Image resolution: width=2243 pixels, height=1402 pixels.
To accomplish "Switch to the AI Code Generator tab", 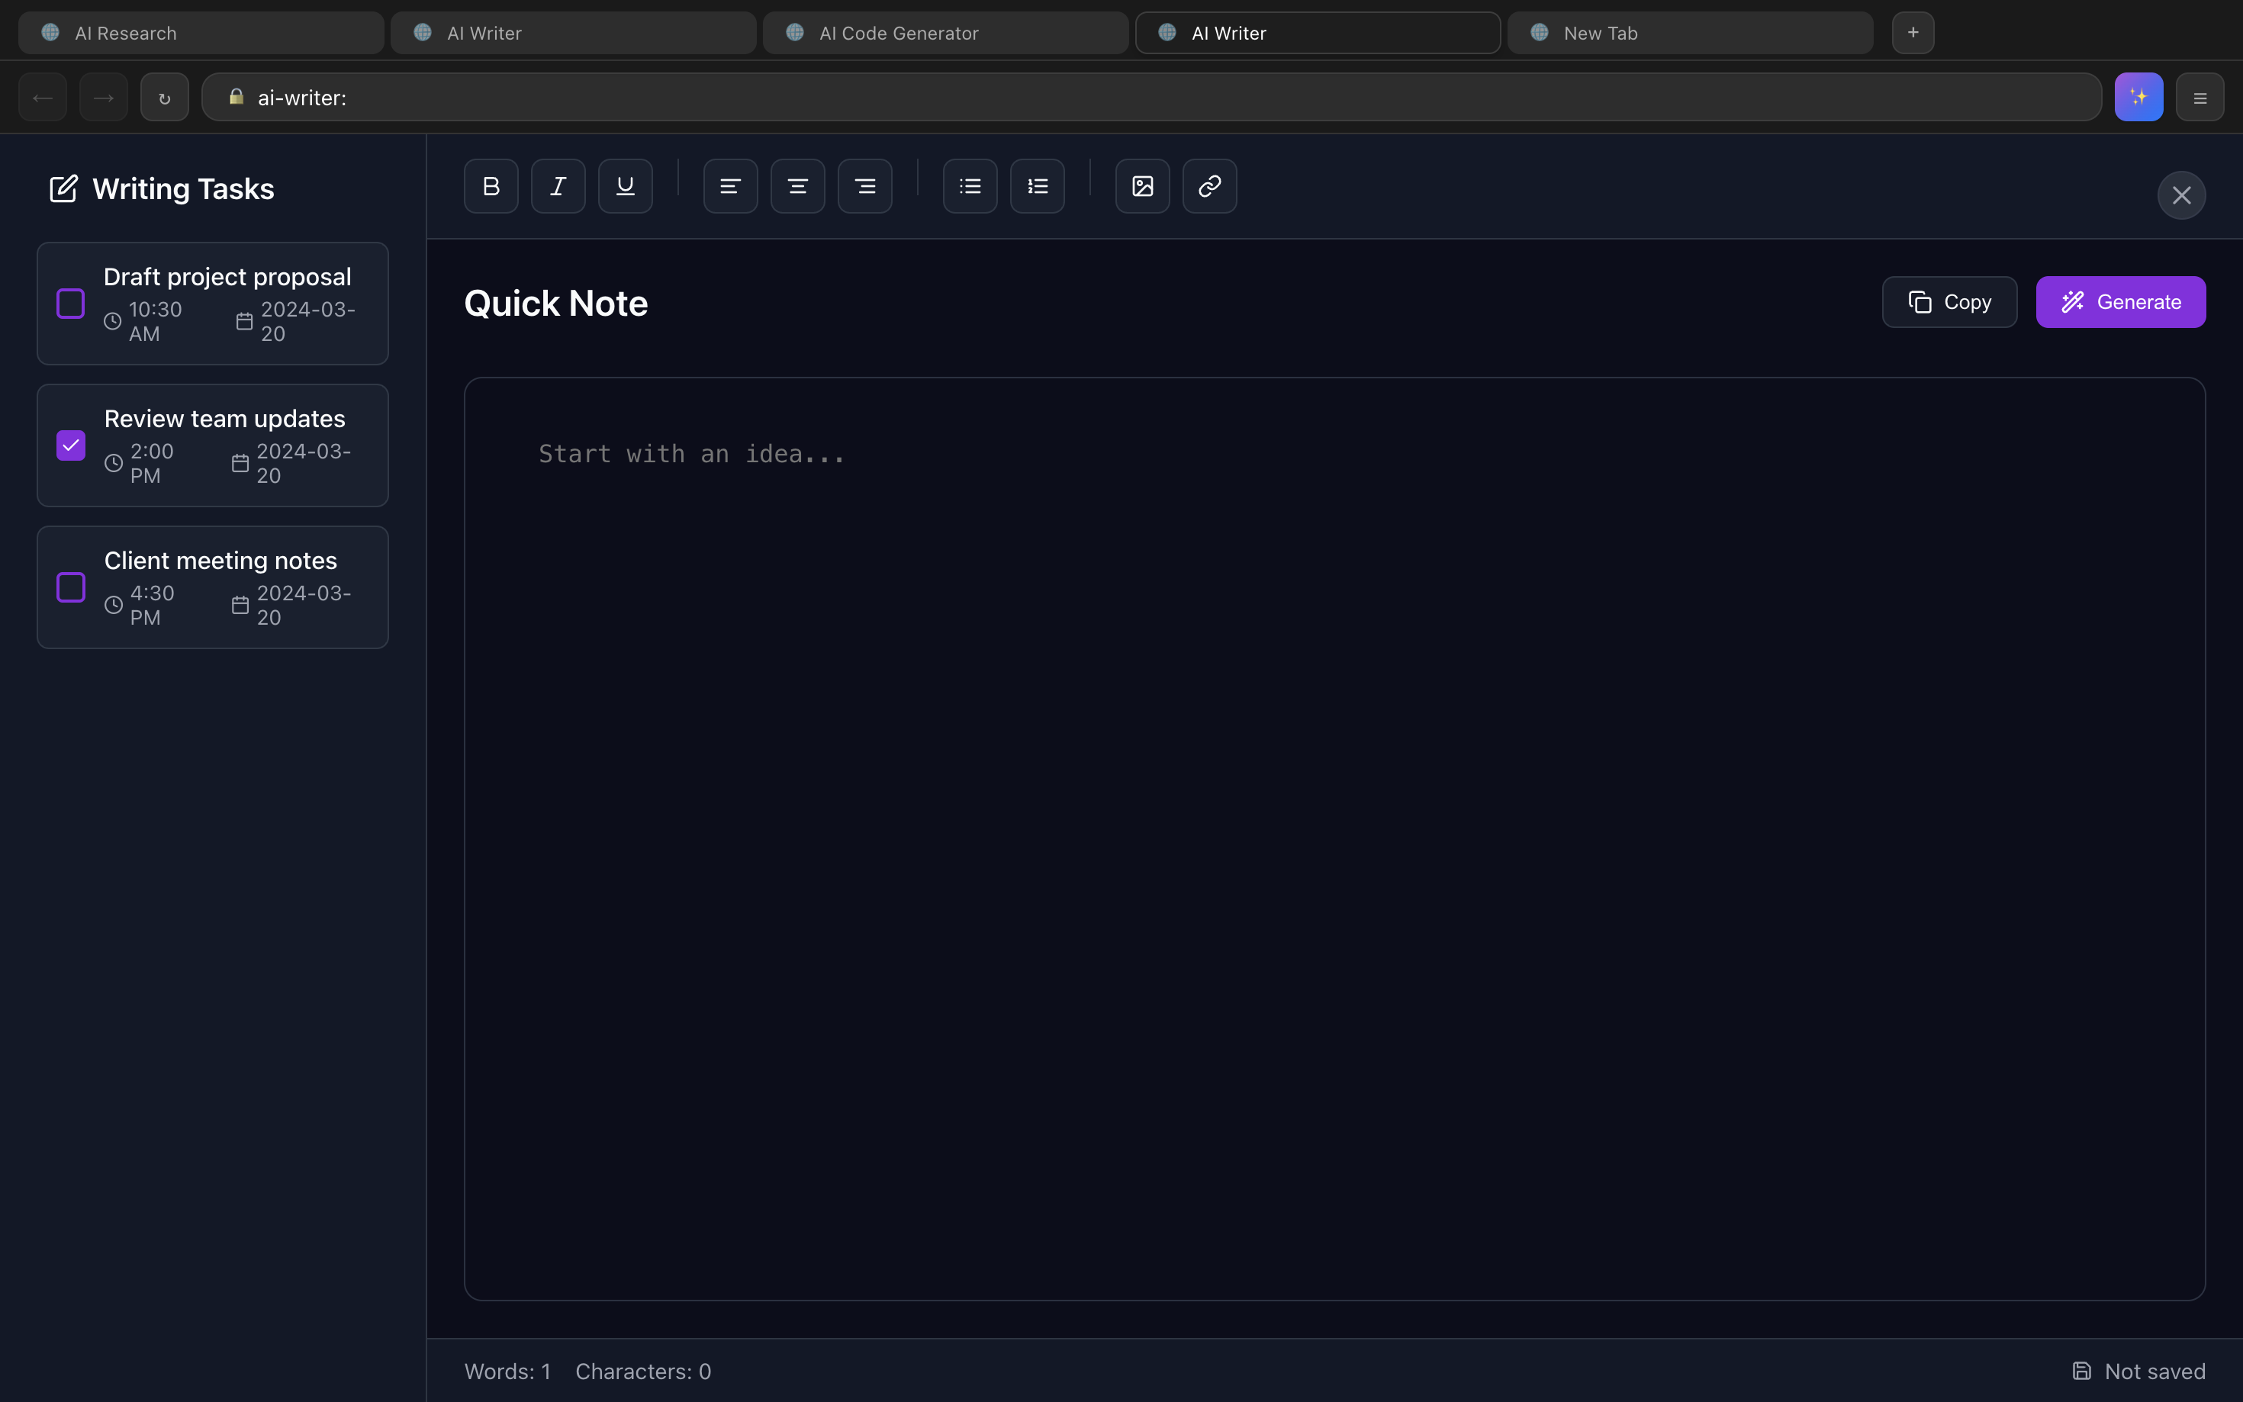I will 945,34.
